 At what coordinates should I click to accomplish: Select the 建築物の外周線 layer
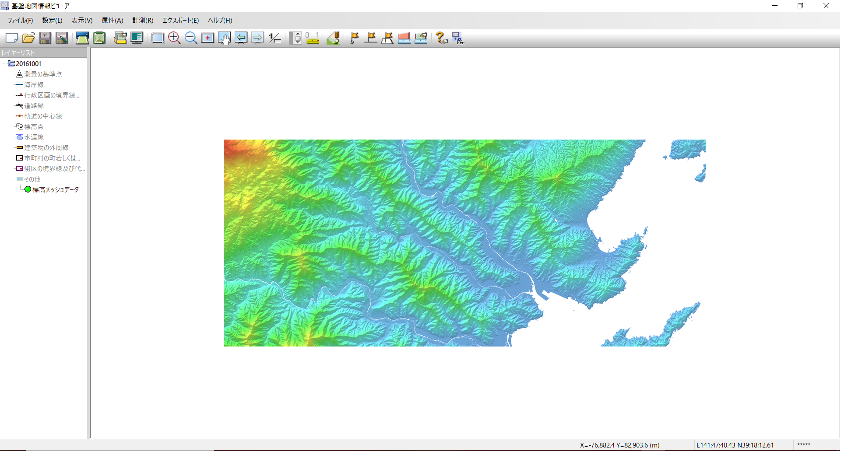46,148
